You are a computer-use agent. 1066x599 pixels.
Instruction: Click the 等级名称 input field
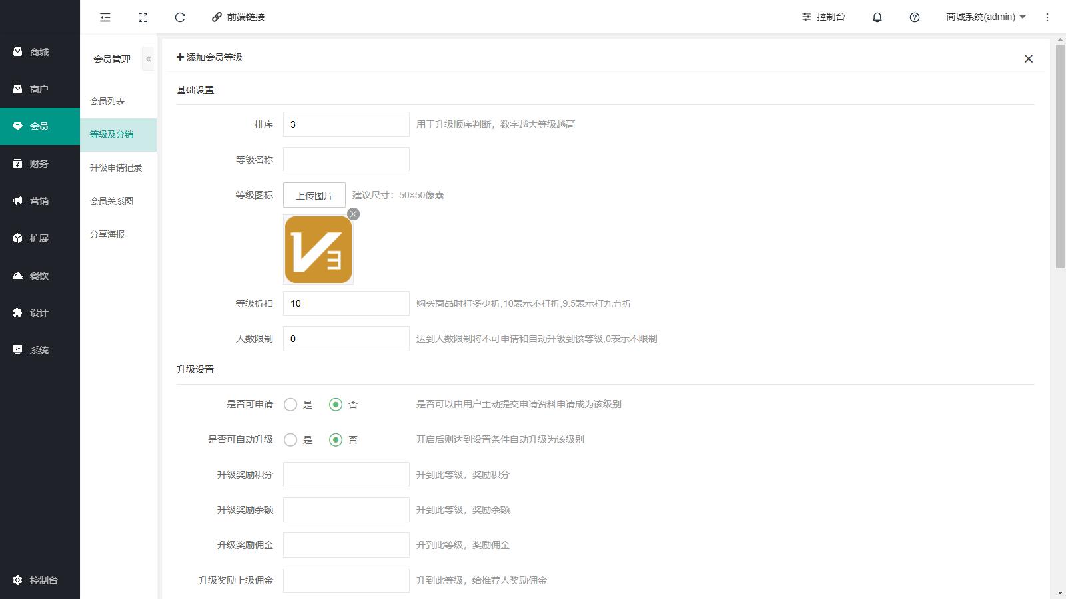(346, 160)
